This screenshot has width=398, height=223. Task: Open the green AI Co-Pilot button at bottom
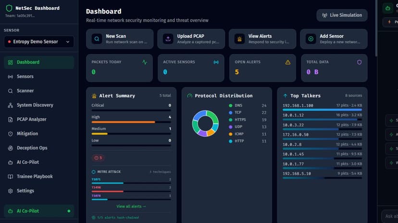pos(39,211)
